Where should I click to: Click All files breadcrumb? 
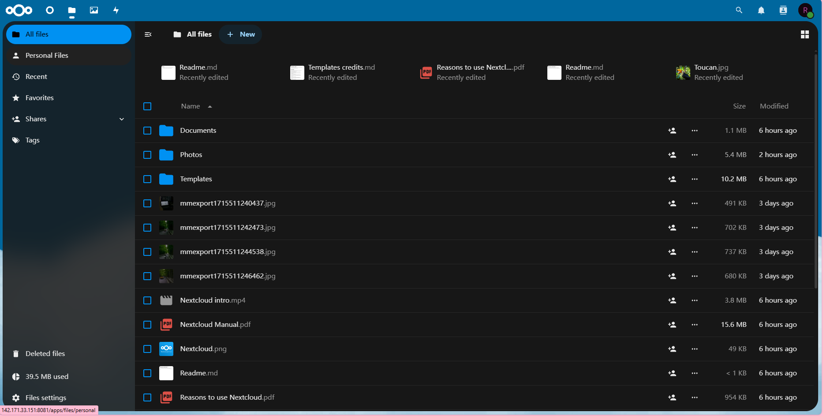[193, 34]
